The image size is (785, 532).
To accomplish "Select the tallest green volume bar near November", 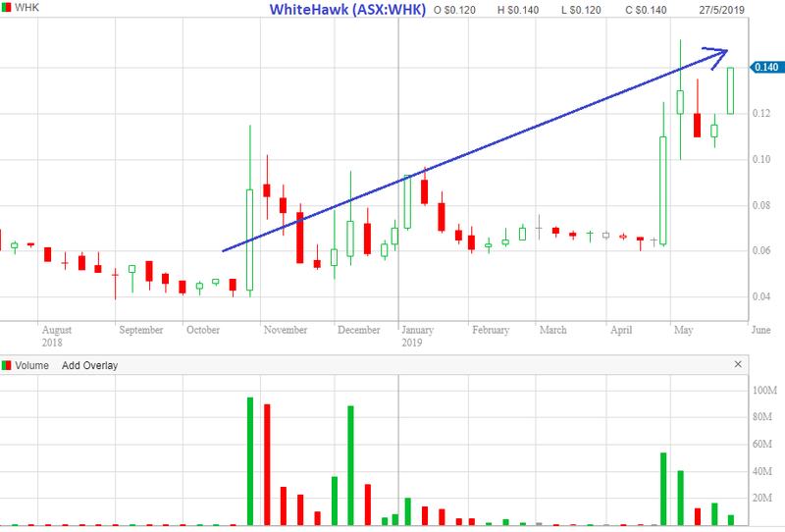I will [250, 461].
